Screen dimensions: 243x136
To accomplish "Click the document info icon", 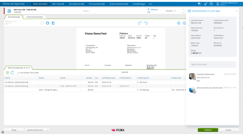I will (x=42, y=23).
